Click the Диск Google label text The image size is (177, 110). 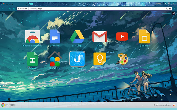point(77,46)
